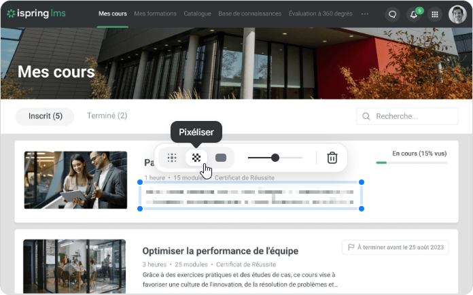
Task: Open Optimiser la performance de l'équipe course
Action: 220,251
